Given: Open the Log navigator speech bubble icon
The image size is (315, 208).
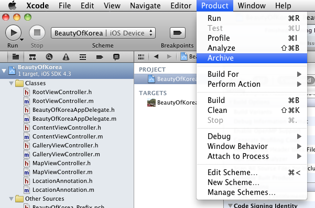Looking at the screenshot, I should pyautogui.click(x=116, y=57).
